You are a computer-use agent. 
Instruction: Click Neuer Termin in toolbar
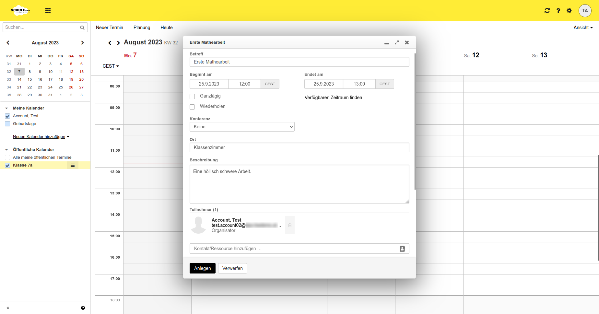click(109, 28)
